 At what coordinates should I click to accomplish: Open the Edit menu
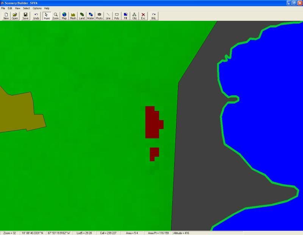pos(9,8)
